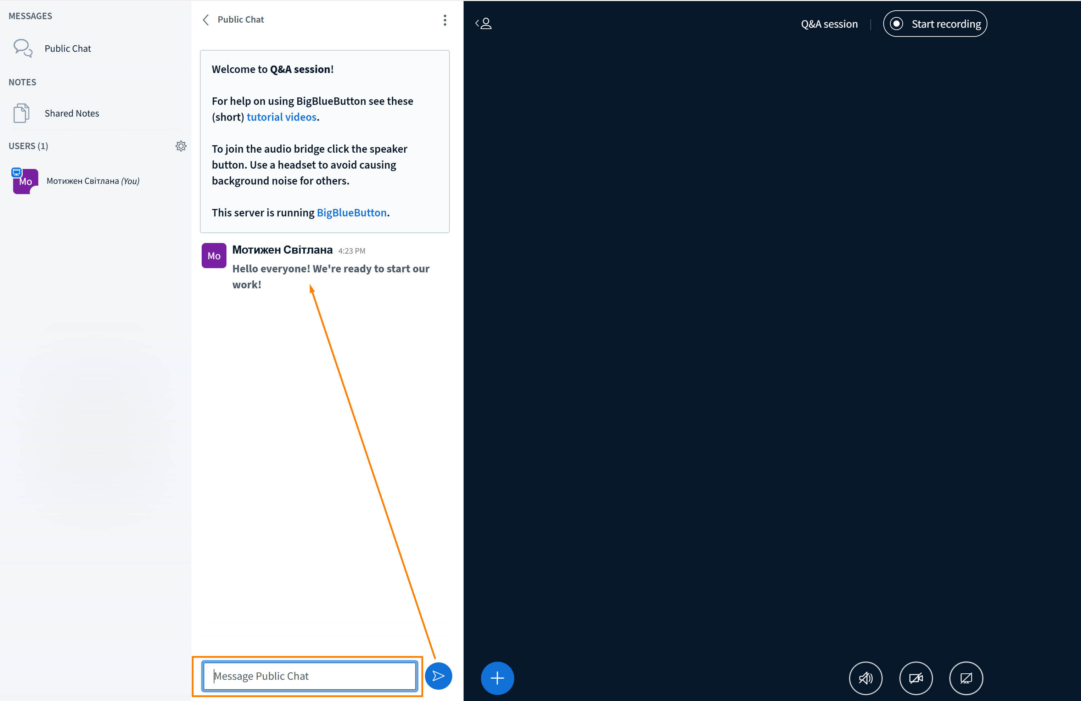Open Shared Notes from the sidebar
Image resolution: width=1081 pixels, height=701 pixels.
point(71,113)
